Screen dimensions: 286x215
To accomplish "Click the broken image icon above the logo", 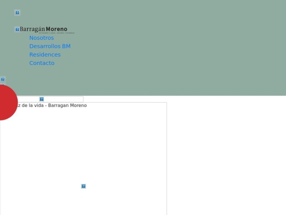I will 17,12.
